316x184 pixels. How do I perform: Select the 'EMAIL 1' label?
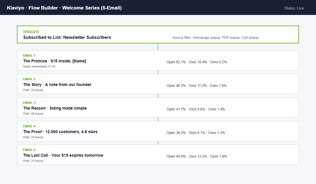click(29, 55)
